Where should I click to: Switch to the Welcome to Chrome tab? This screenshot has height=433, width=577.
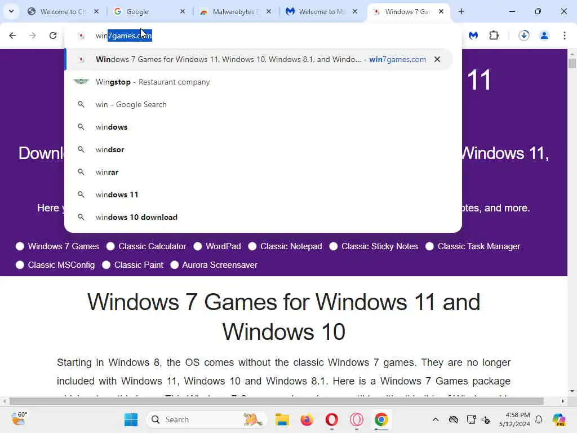(x=63, y=11)
